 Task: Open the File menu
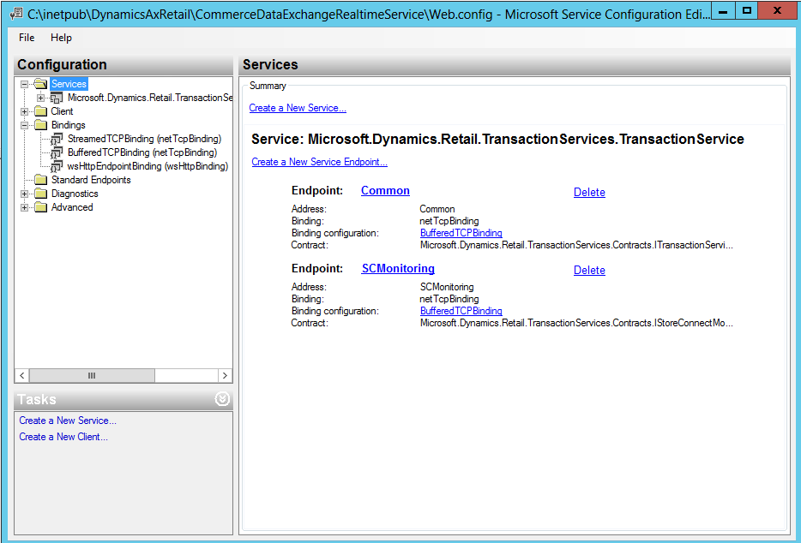click(27, 38)
